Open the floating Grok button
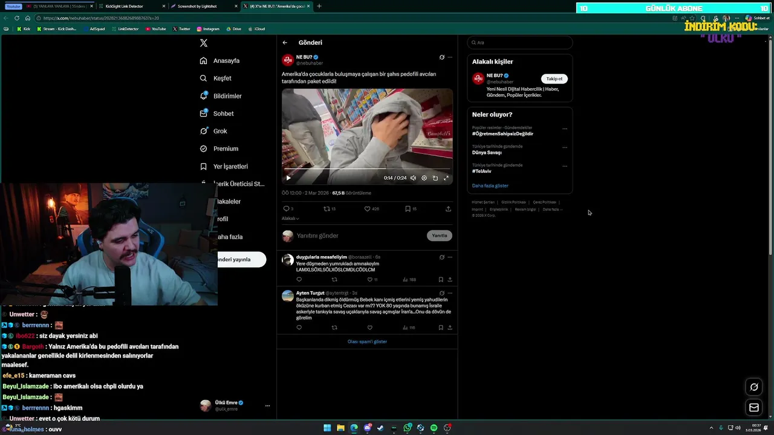This screenshot has height=435, width=774. click(x=754, y=387)
